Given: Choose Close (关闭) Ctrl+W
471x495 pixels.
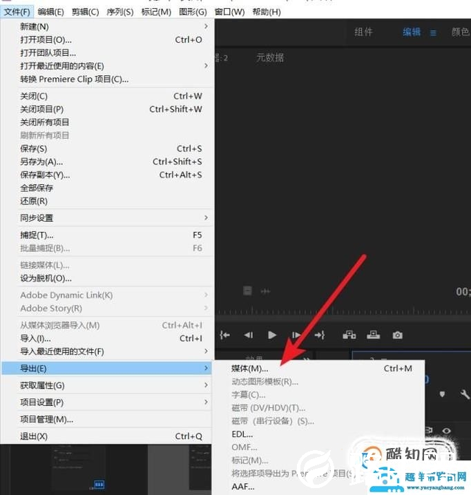Looking at the screenshot, I should pyautogui.click(x=108, y=96).
